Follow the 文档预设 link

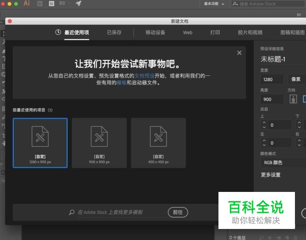[145, 76]
